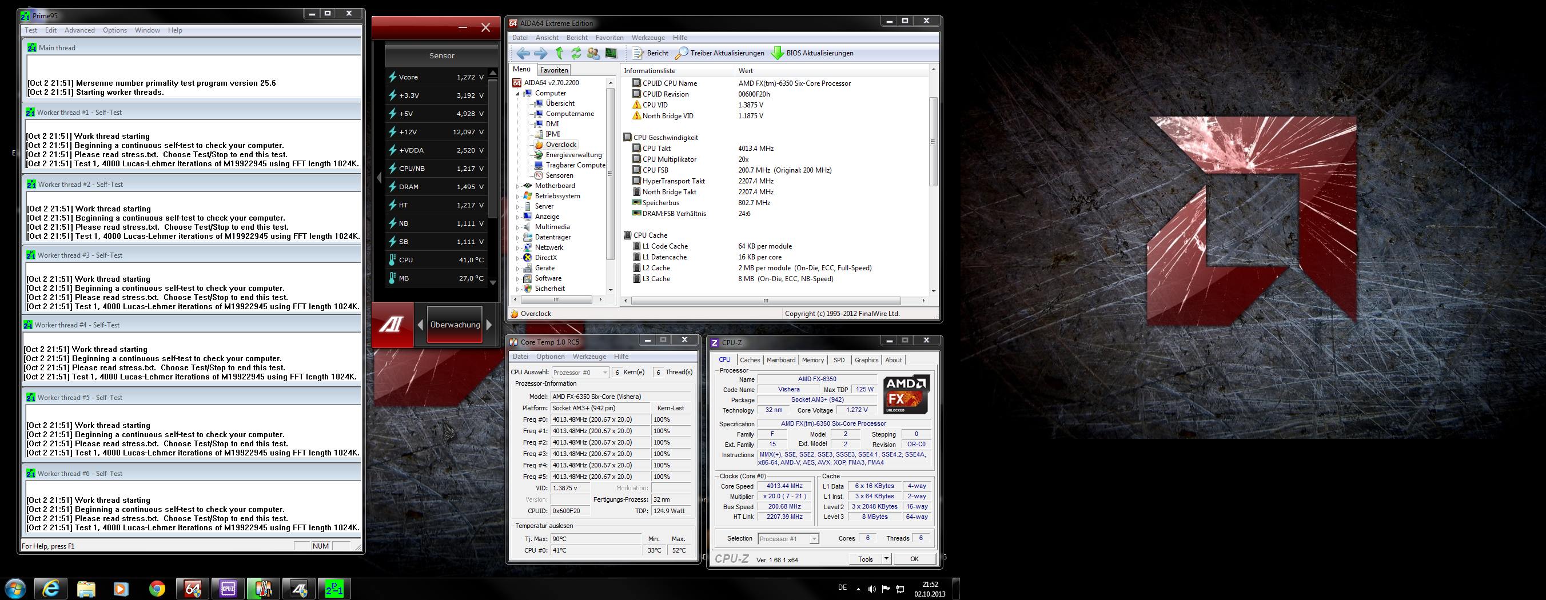Click Treiber Aktualisierungen in AIDA64 toolbar
The width and height of the screenshot is (1546, 600).
click(x=720, y=53)
